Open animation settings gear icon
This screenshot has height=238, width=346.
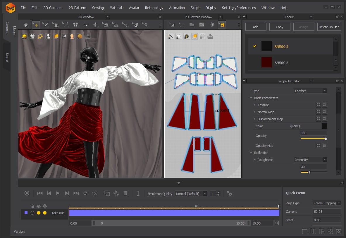230,193
